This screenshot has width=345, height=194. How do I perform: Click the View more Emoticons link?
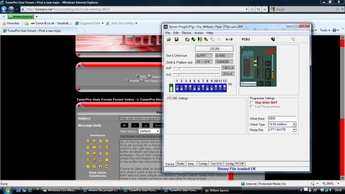(x=98, y=174)
